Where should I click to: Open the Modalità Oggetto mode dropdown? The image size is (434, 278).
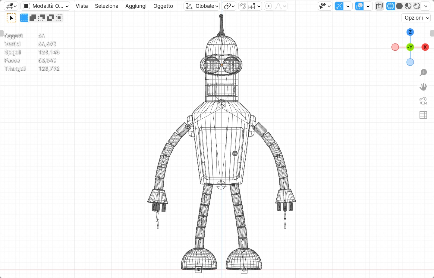pos(46,6)
